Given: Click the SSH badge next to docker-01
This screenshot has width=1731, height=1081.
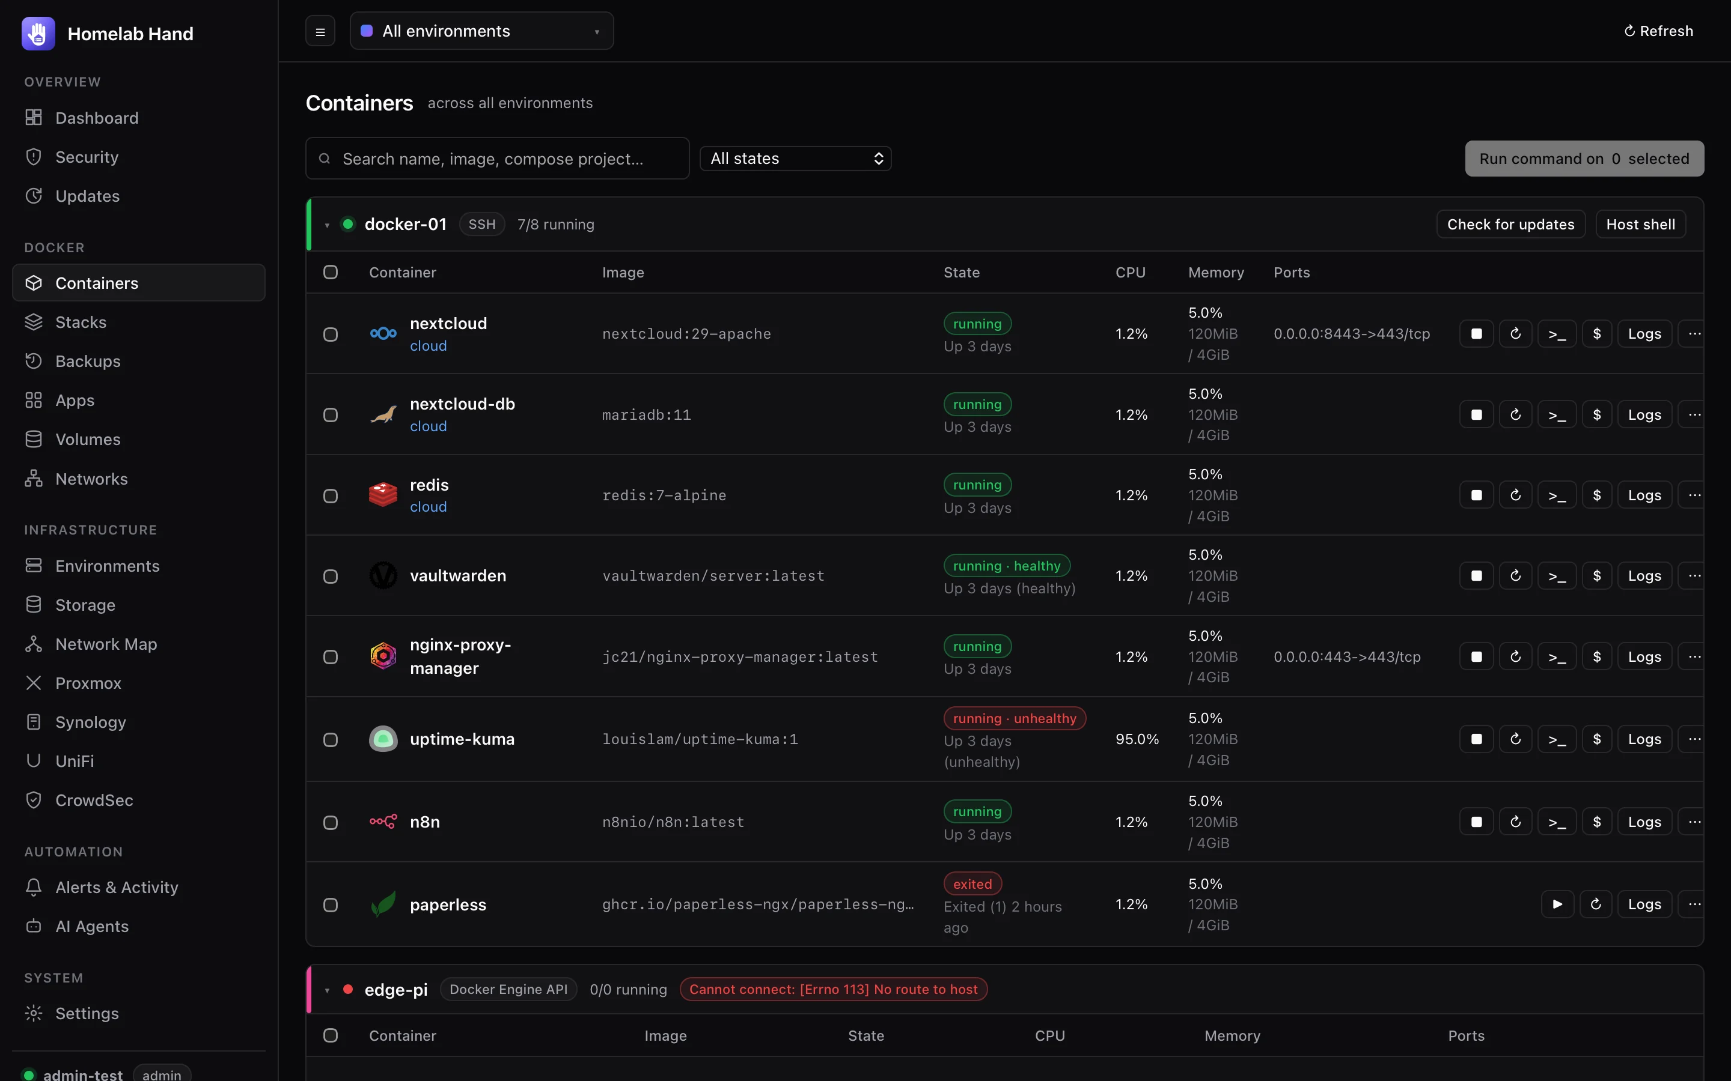Looking at the screenshot, I should tap(481, 225).
